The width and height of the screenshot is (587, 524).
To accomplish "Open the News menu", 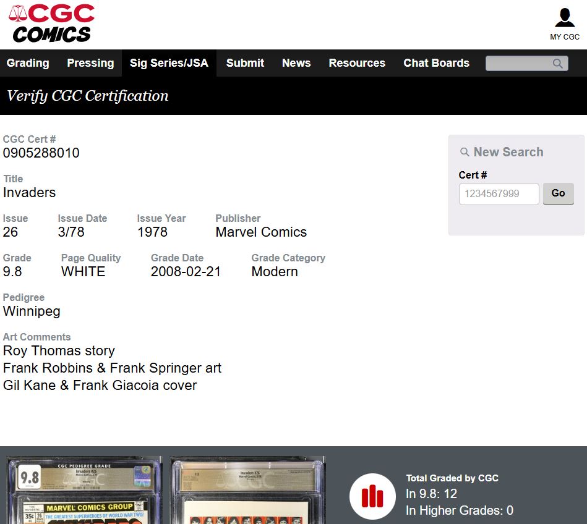I will tap(296, 63).
